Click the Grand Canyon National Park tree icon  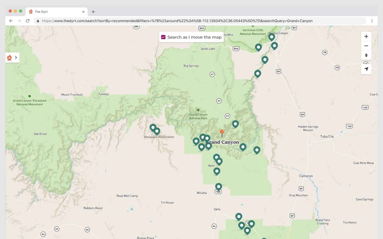(x=198, y=110)
